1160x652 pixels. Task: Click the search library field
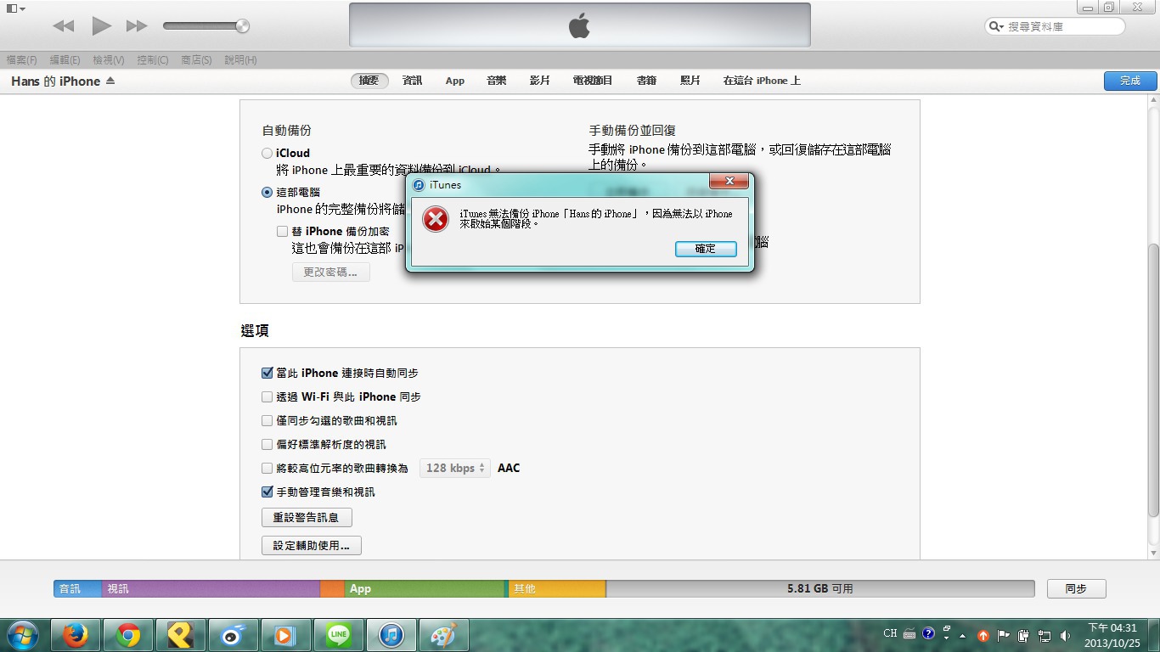click(1056, 26)
